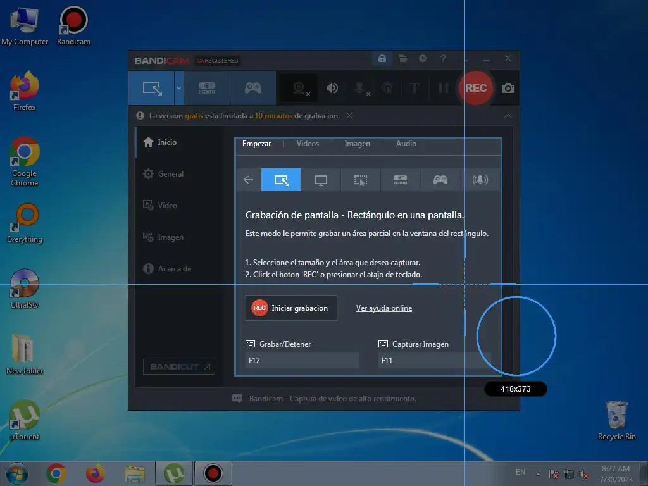The height and width of the screenshot is (486, 648).
Task: Select audio only recording mode tile
Action: 480,180
